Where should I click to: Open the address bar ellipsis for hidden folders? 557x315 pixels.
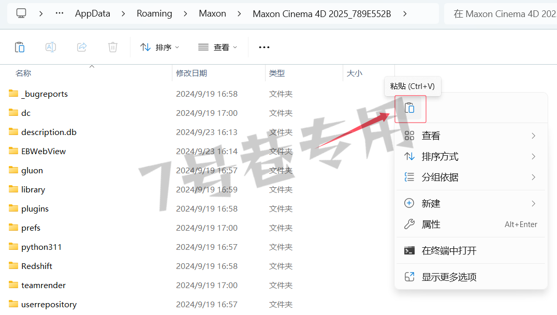(x=60, y=13)
